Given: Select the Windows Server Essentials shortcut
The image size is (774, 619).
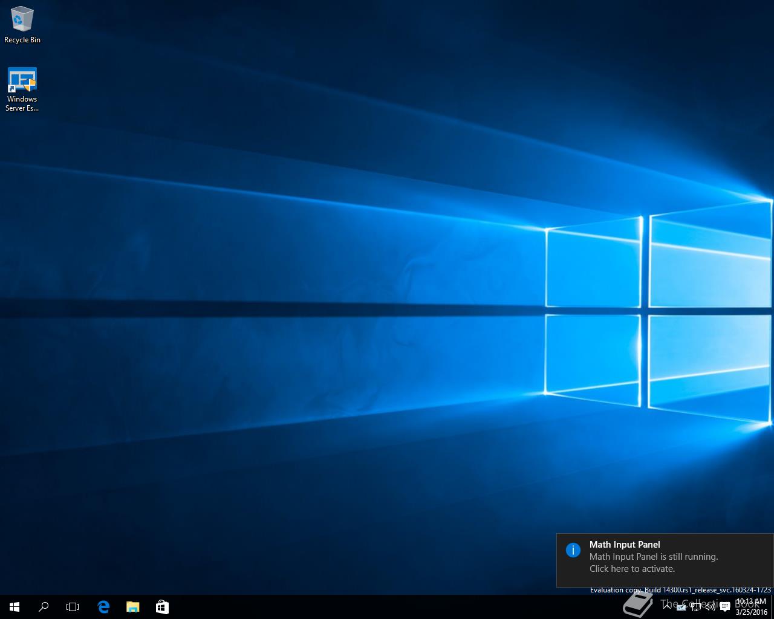Looking at the screenshot, I should click(22, 89).
